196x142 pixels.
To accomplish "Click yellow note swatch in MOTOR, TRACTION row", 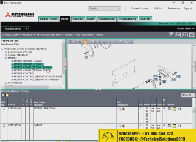I will click(174, 109).
